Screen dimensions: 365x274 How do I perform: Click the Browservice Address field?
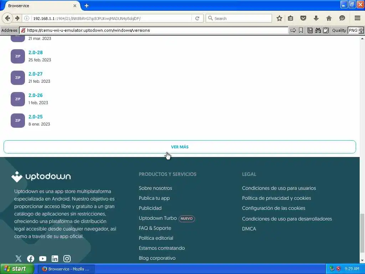154,30
